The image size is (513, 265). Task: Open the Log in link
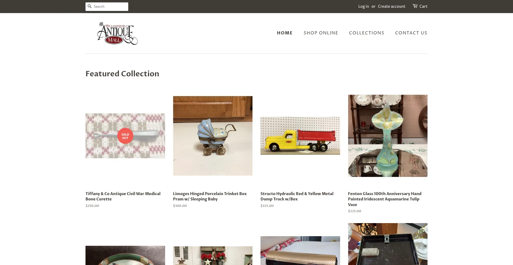(x=363, y=6)
